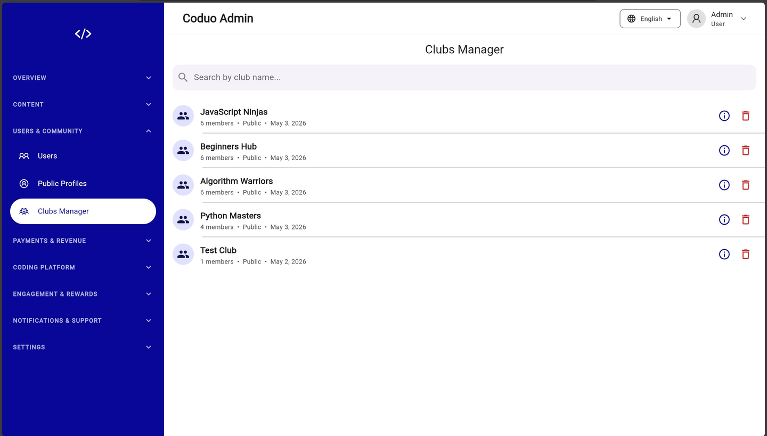Click the search magnifier icon

click(183, 77)
